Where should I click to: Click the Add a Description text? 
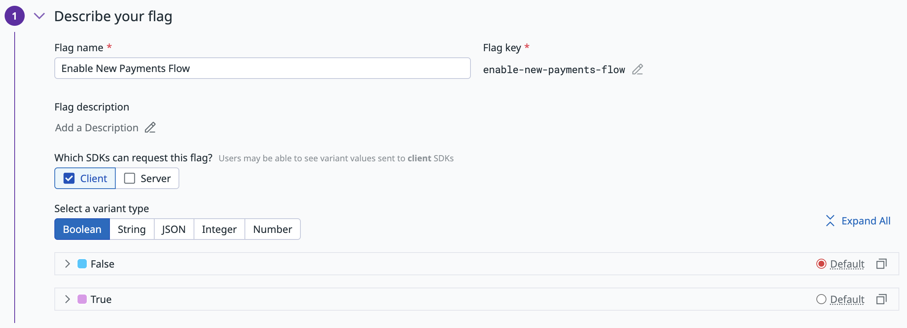pos(97,127)
